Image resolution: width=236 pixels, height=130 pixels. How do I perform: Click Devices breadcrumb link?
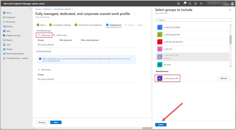pos(47,9)
